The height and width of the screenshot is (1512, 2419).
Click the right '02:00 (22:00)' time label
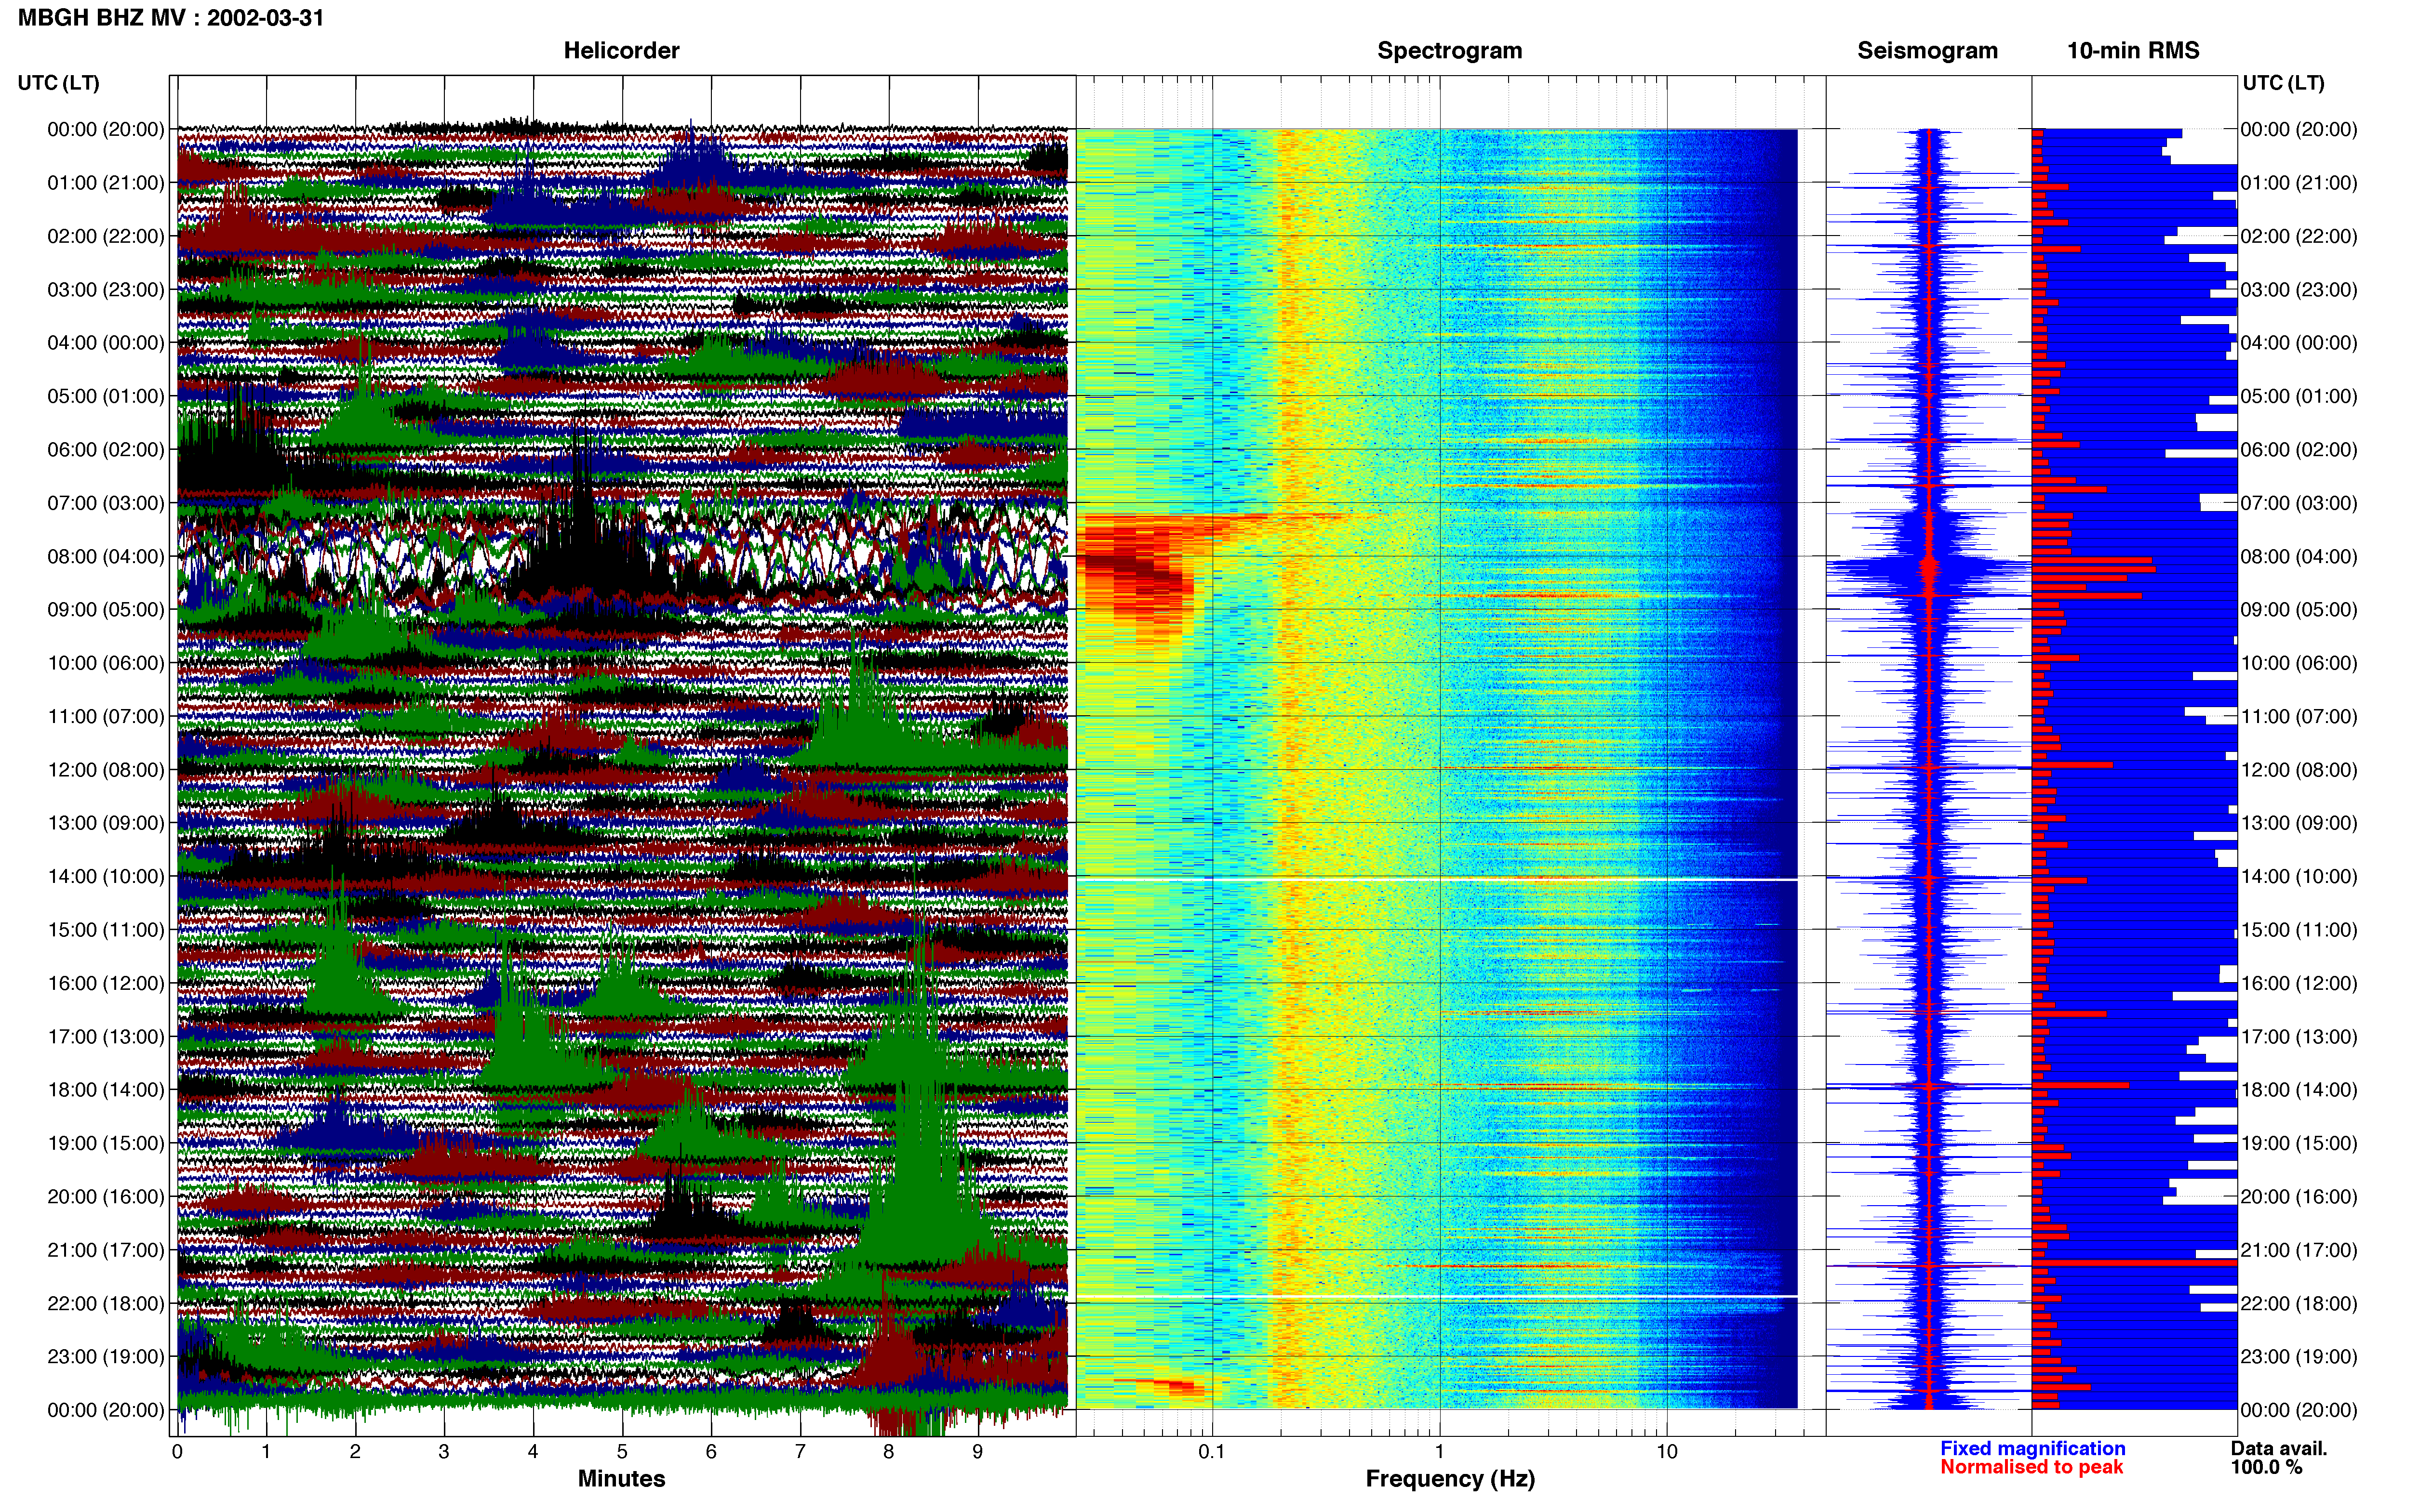[x=2299, y=236]
